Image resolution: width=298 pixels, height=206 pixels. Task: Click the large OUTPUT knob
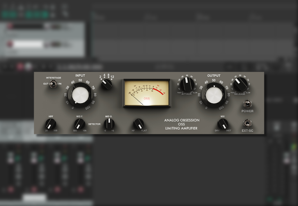point(214,95)
